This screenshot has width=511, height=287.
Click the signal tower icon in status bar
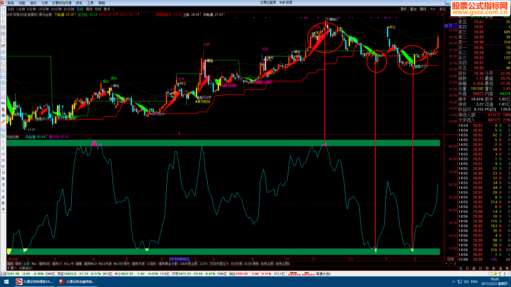tap(500, 274)
